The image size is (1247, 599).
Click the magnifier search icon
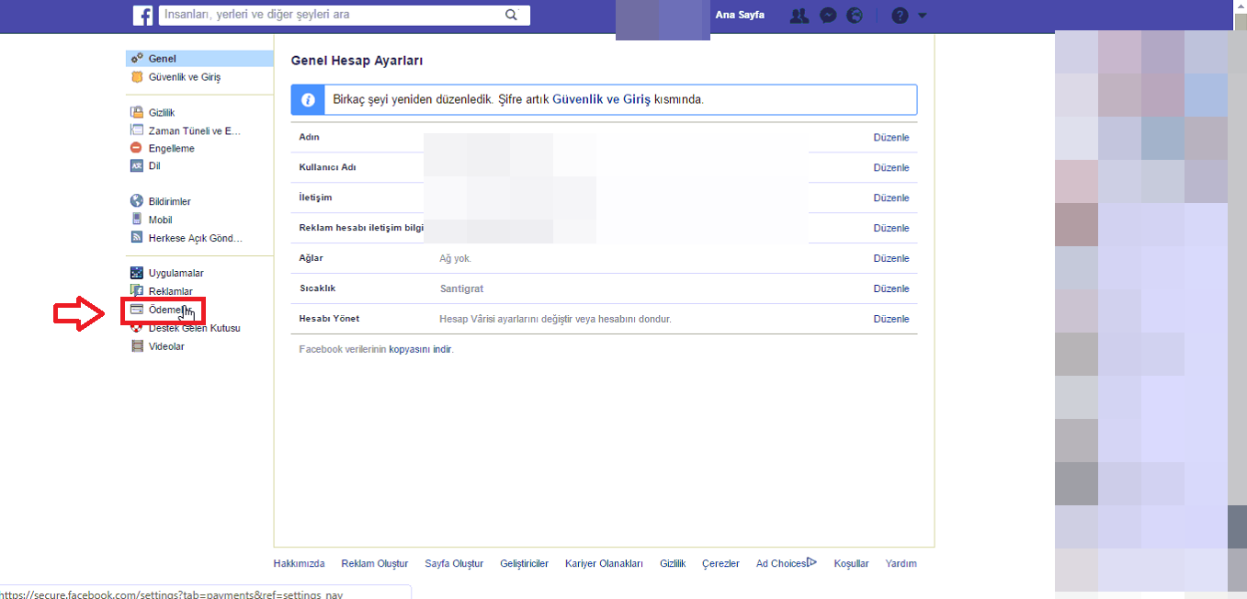click(x=512, y=15)
